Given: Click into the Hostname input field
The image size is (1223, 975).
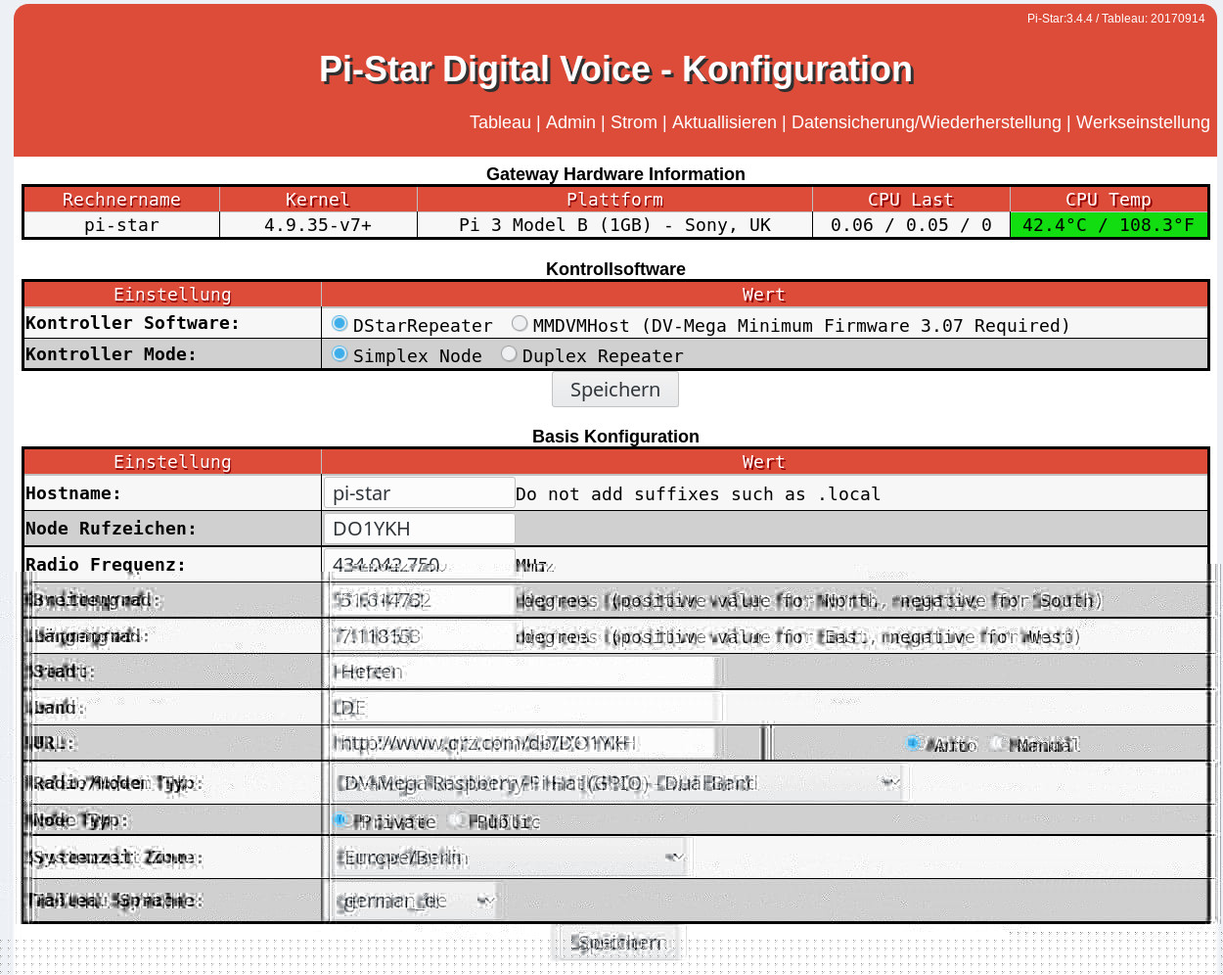Looking at the screenshot, I should click(x=419, y=493).
